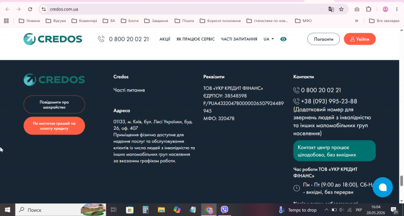Click the ЄДРПОУ: 38548598 text
This screenshot has width=404, height=216.
click(225, 96)
